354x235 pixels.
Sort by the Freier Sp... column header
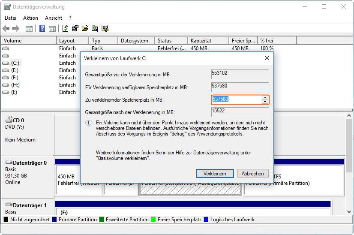[x=243, y=41]
